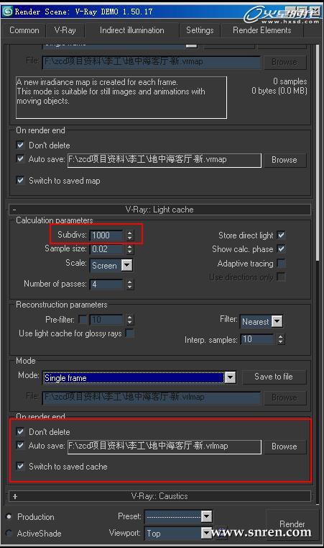324x548 pixels.
Task: Click the Render Scene app icon
Action: click(6, 12)
